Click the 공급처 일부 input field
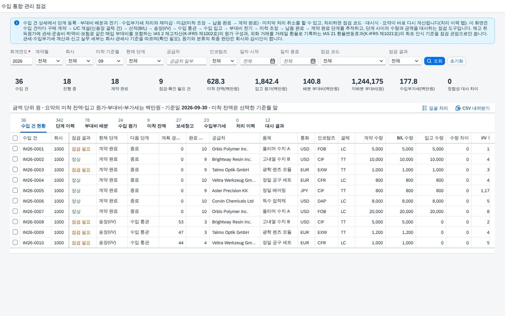This screenshot has width=505, height=316. [x=187, y=61]
